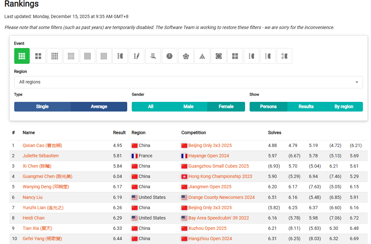Image resolution: width=371 pixels, height=244 pixels.
Task: Open Xuzhou Open 2025 competition
Action: 208,229
